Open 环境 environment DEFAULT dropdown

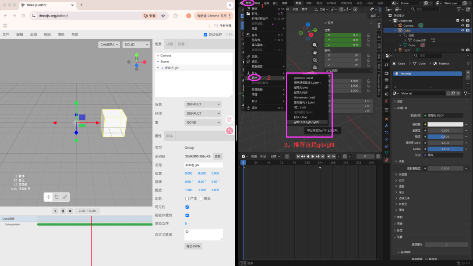[203, 114]
